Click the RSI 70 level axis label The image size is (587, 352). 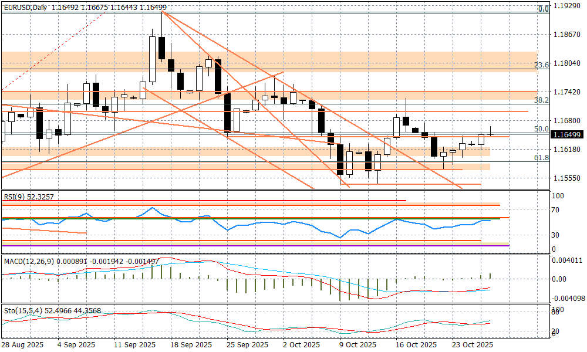[x=556, y=209]
